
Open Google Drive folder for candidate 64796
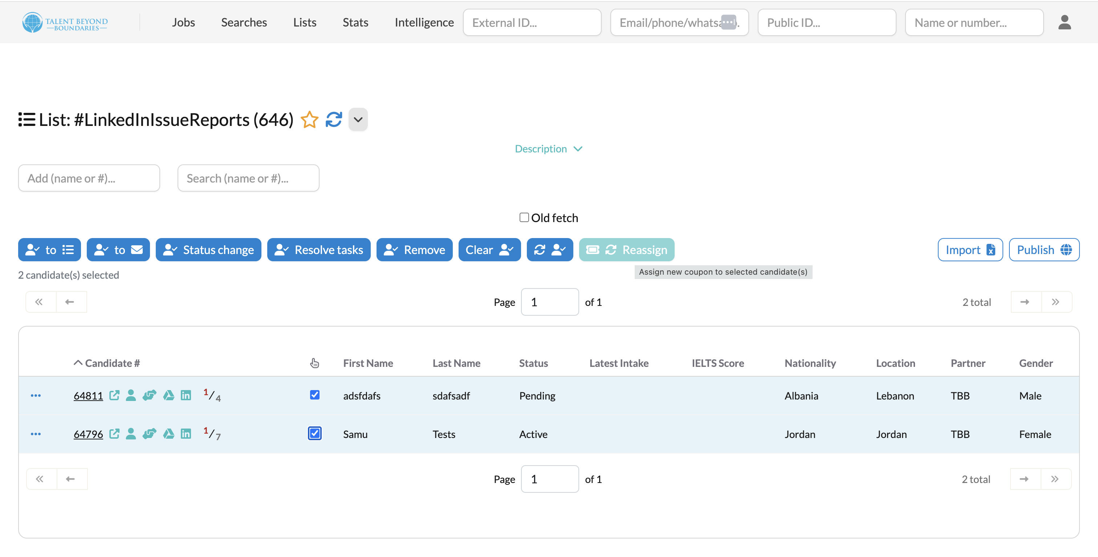(x=169, y=434)
